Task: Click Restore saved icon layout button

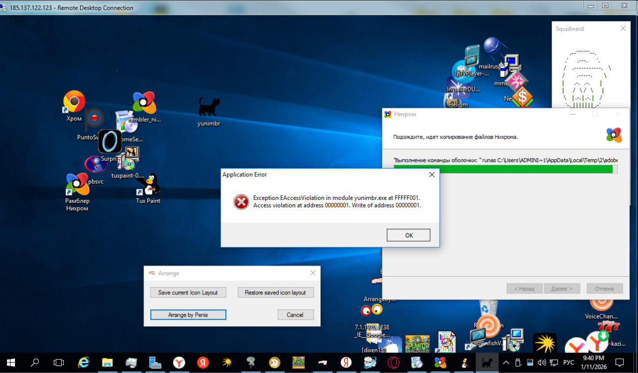Action: click(275, 292)
